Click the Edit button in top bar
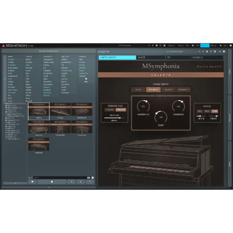Screen dimensions: 233x233 coord(187,46)
